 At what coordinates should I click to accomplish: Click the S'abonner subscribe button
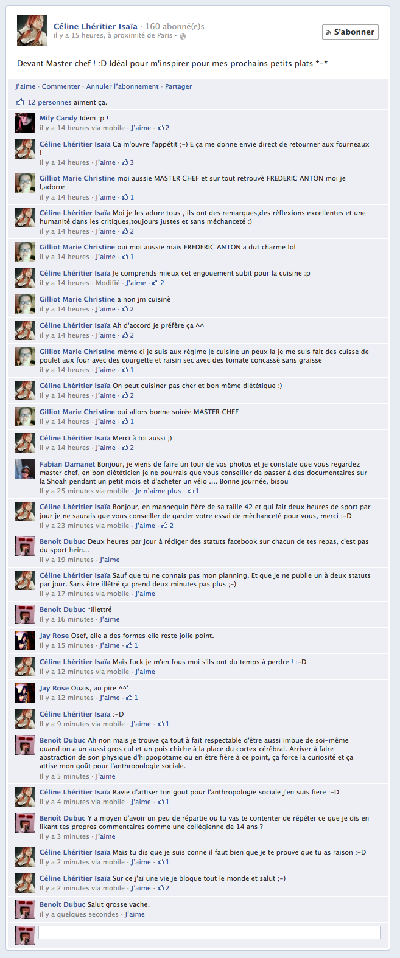point(349,32)
